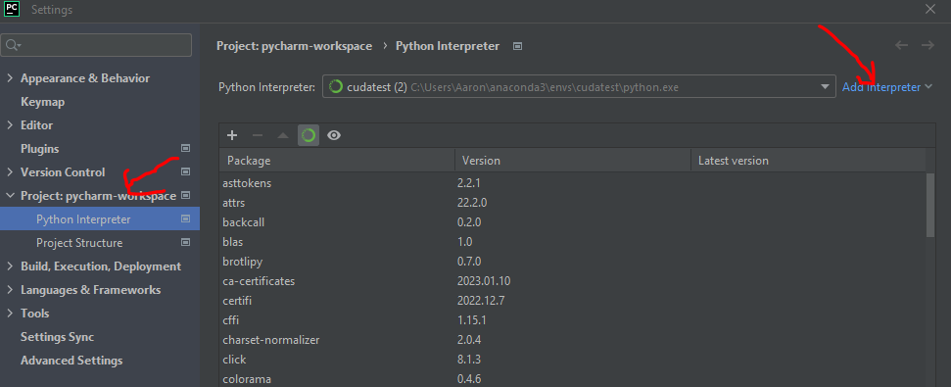The image size is (951, 387).
Task: Click the minus uninstall package icon
Action: click(x=258, y=135)
